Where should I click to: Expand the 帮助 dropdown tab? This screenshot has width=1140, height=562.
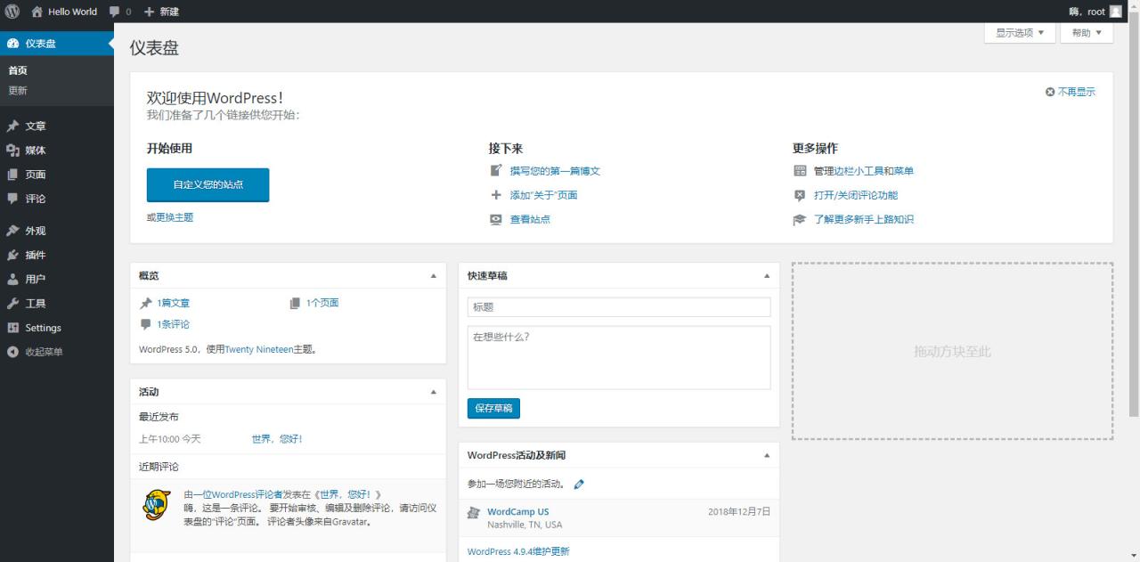[1087, 33]
